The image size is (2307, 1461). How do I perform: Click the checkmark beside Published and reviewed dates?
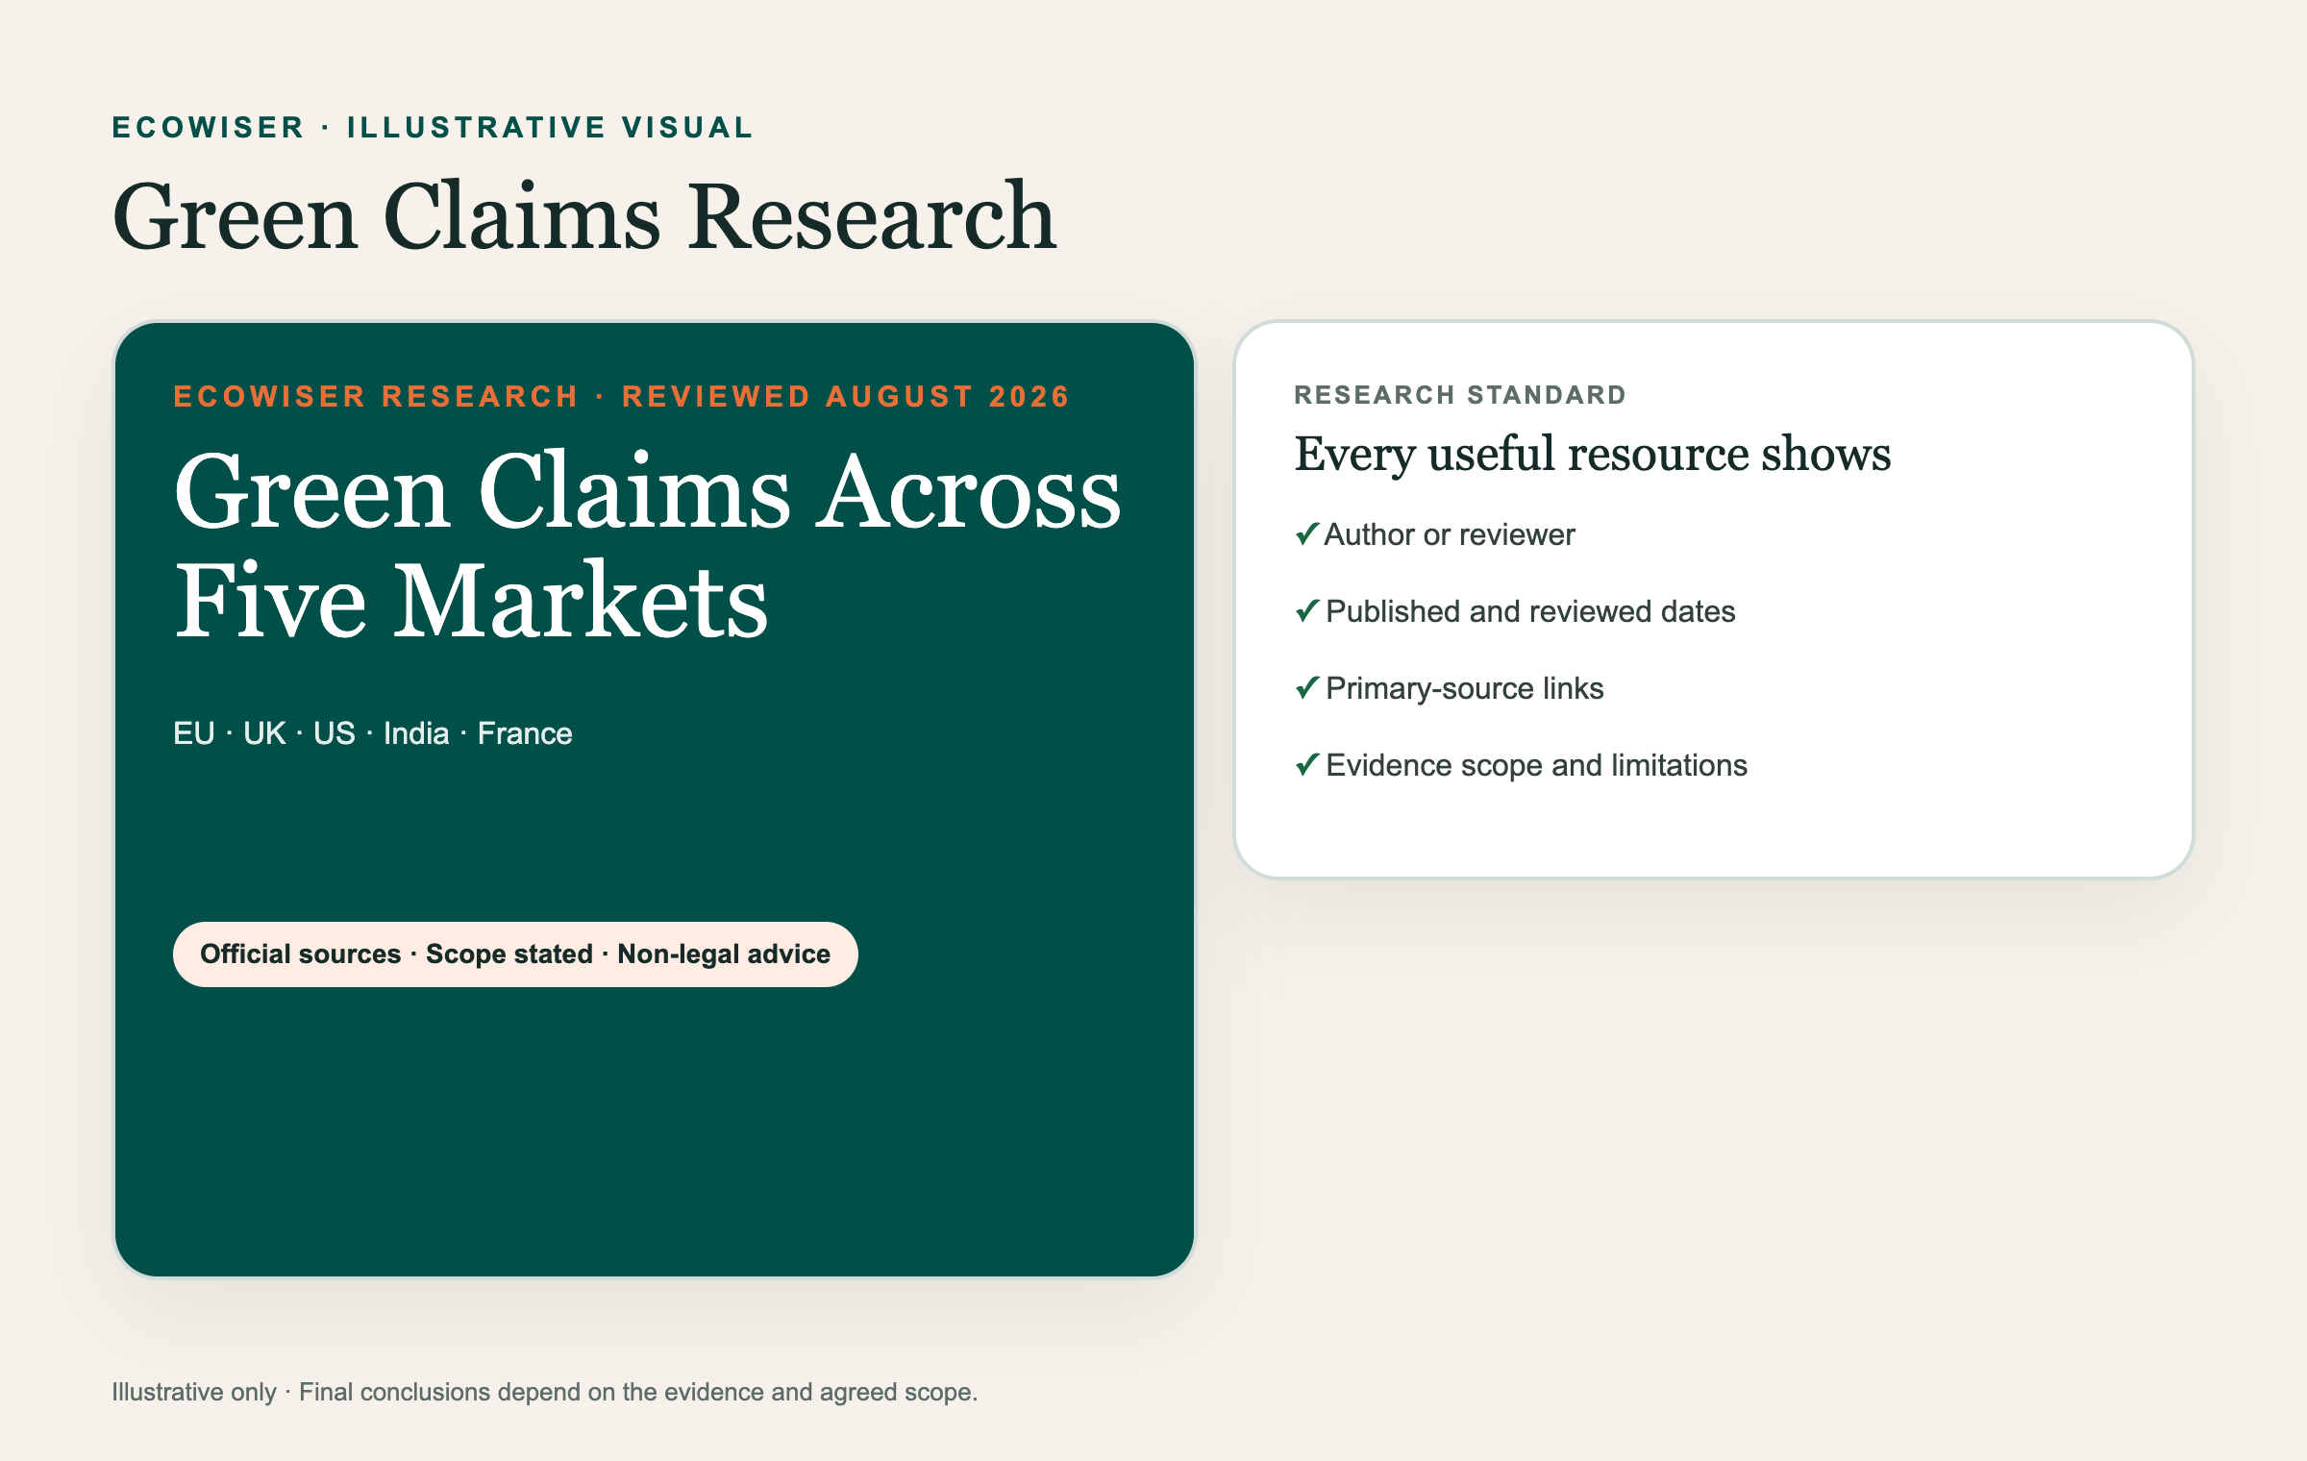pos(1307,610)
